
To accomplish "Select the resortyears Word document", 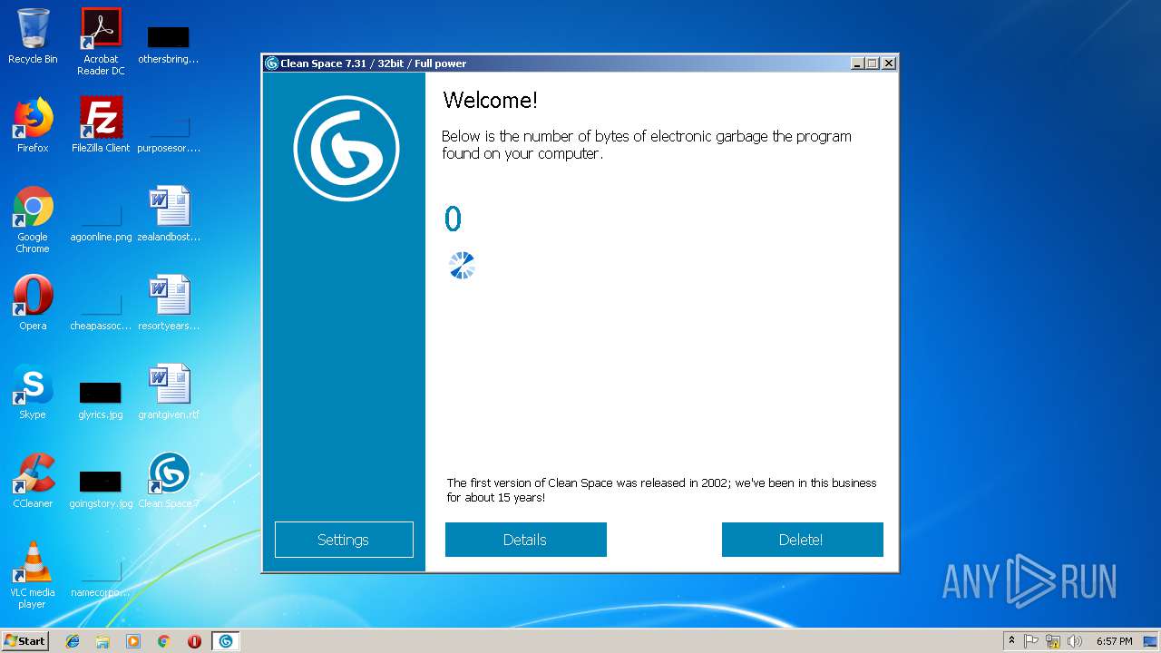I will (168, 303).
